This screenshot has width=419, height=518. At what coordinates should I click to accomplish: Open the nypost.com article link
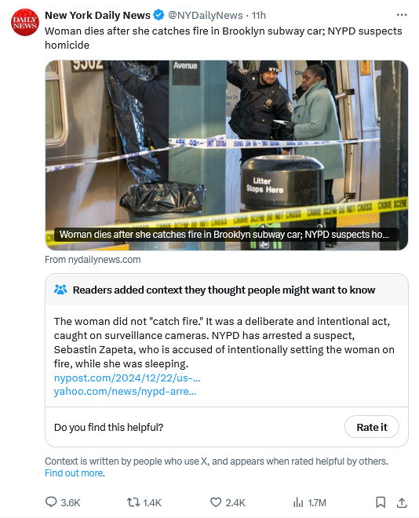coord(127,378)
